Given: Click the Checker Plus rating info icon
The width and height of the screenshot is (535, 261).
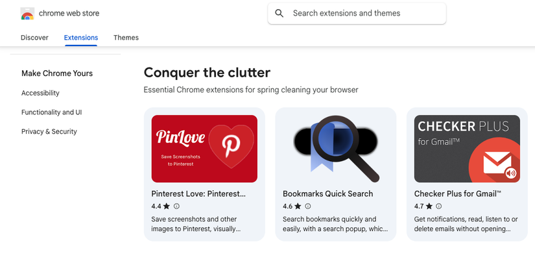Looking at the screenshot, I should (439, 206).
